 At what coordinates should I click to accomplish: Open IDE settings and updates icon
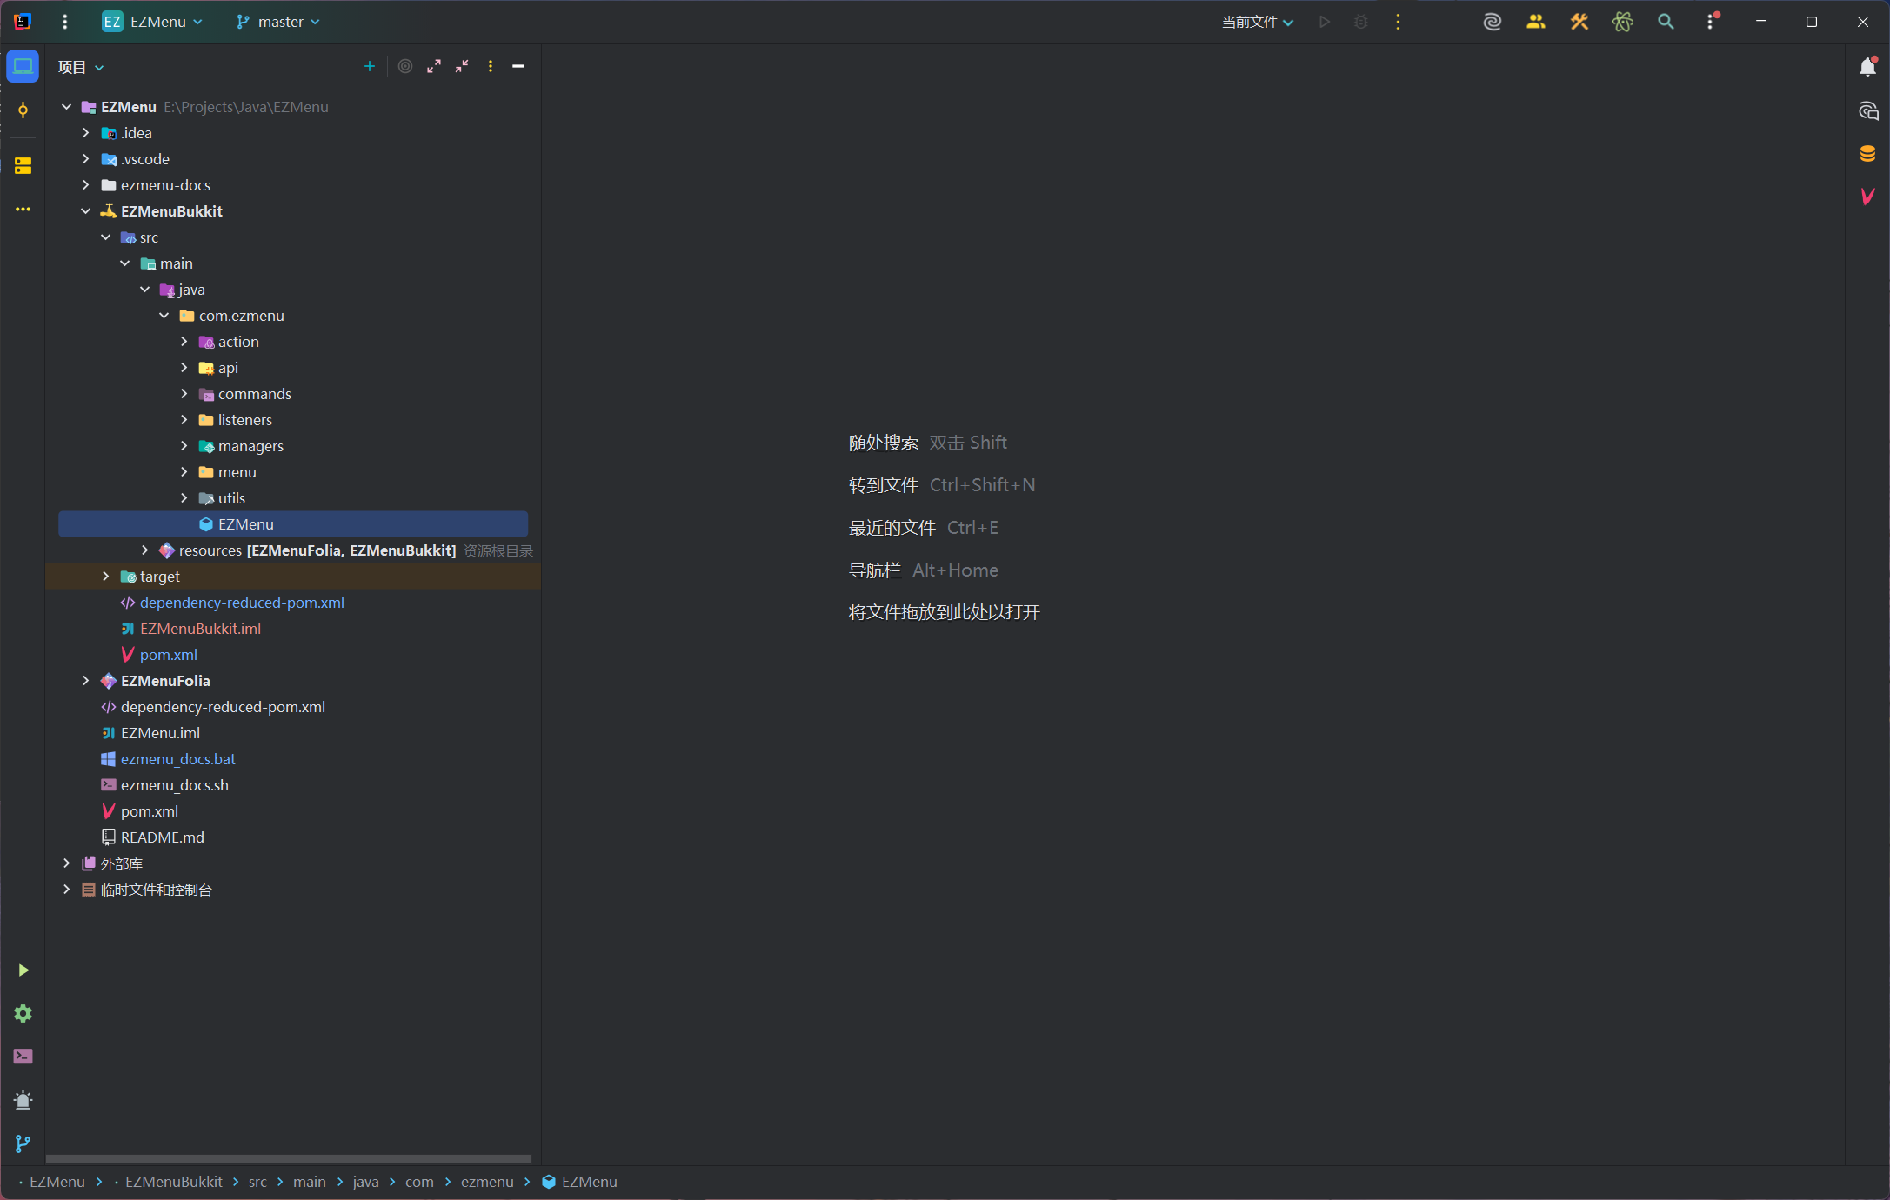coord(1712,22)
